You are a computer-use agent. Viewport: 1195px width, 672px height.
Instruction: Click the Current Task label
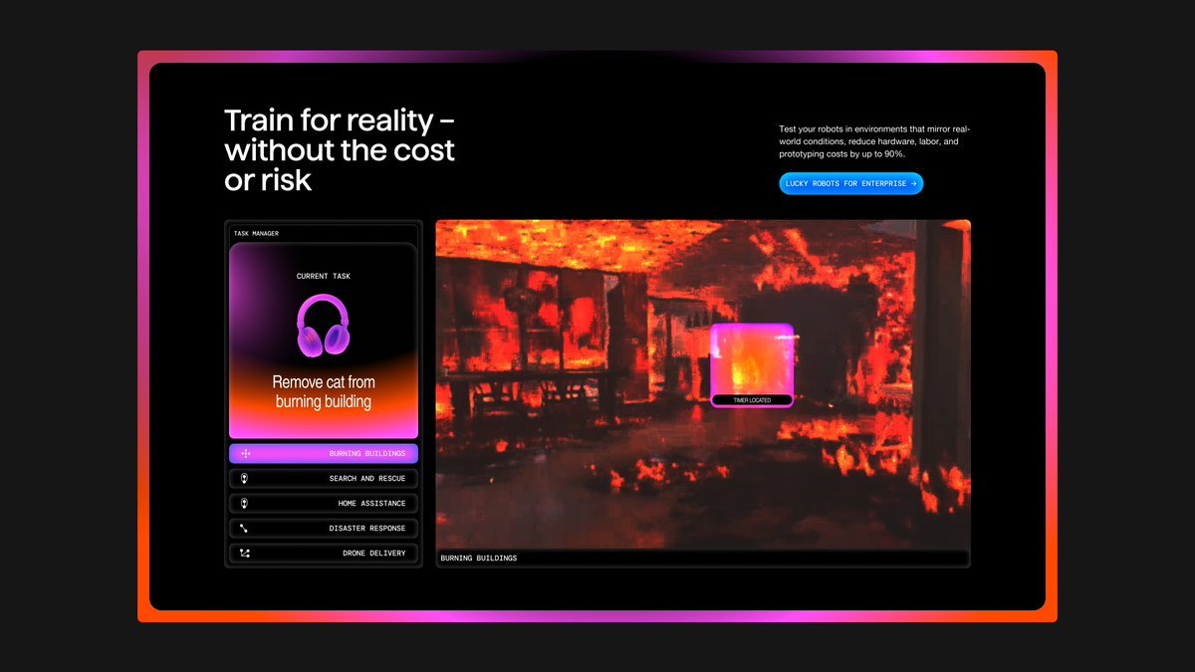pyautogui.click(x=324, y=276)
